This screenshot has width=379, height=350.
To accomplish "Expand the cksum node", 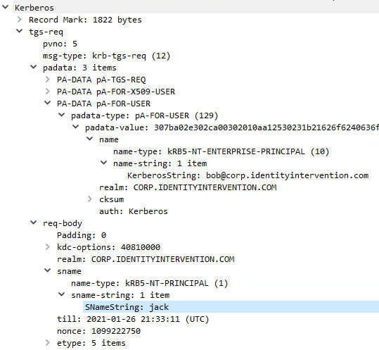I will pos(90,199).
